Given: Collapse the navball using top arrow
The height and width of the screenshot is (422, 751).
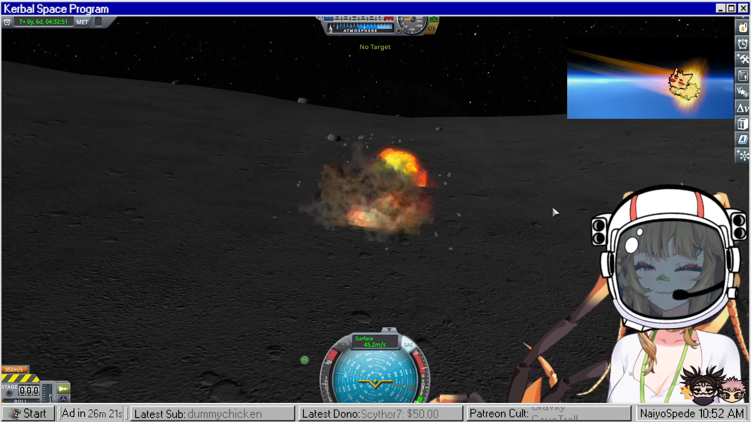Looking at the screenshot, I should pos(389,331).
